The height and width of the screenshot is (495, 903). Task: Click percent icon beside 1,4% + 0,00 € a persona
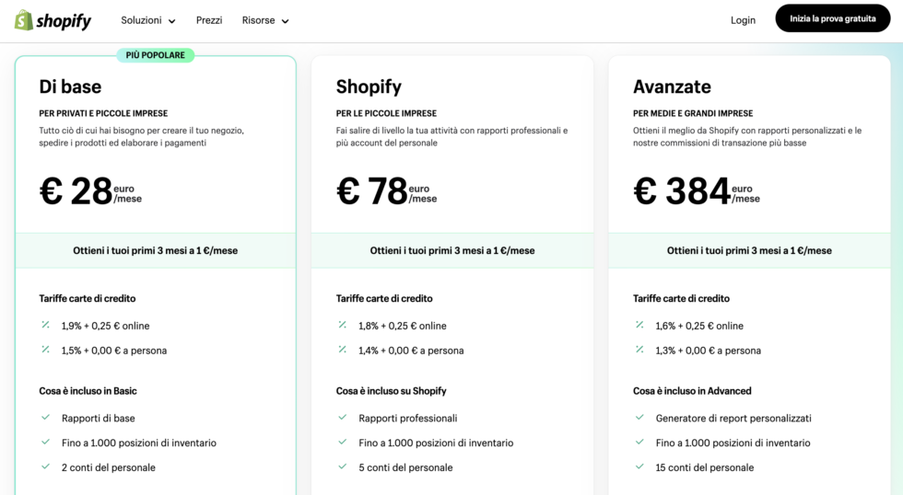coord(342,350)
